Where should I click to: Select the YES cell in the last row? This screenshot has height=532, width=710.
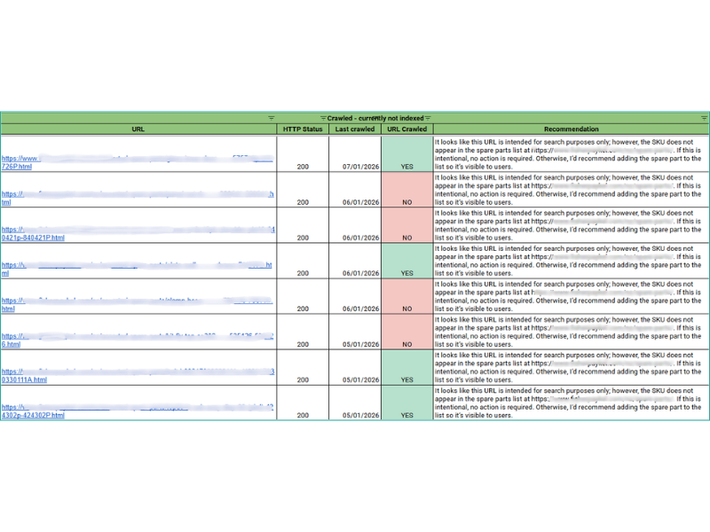tap(407, 414)
